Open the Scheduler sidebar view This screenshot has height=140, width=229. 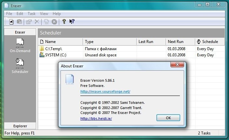click(x=20, y=66)
